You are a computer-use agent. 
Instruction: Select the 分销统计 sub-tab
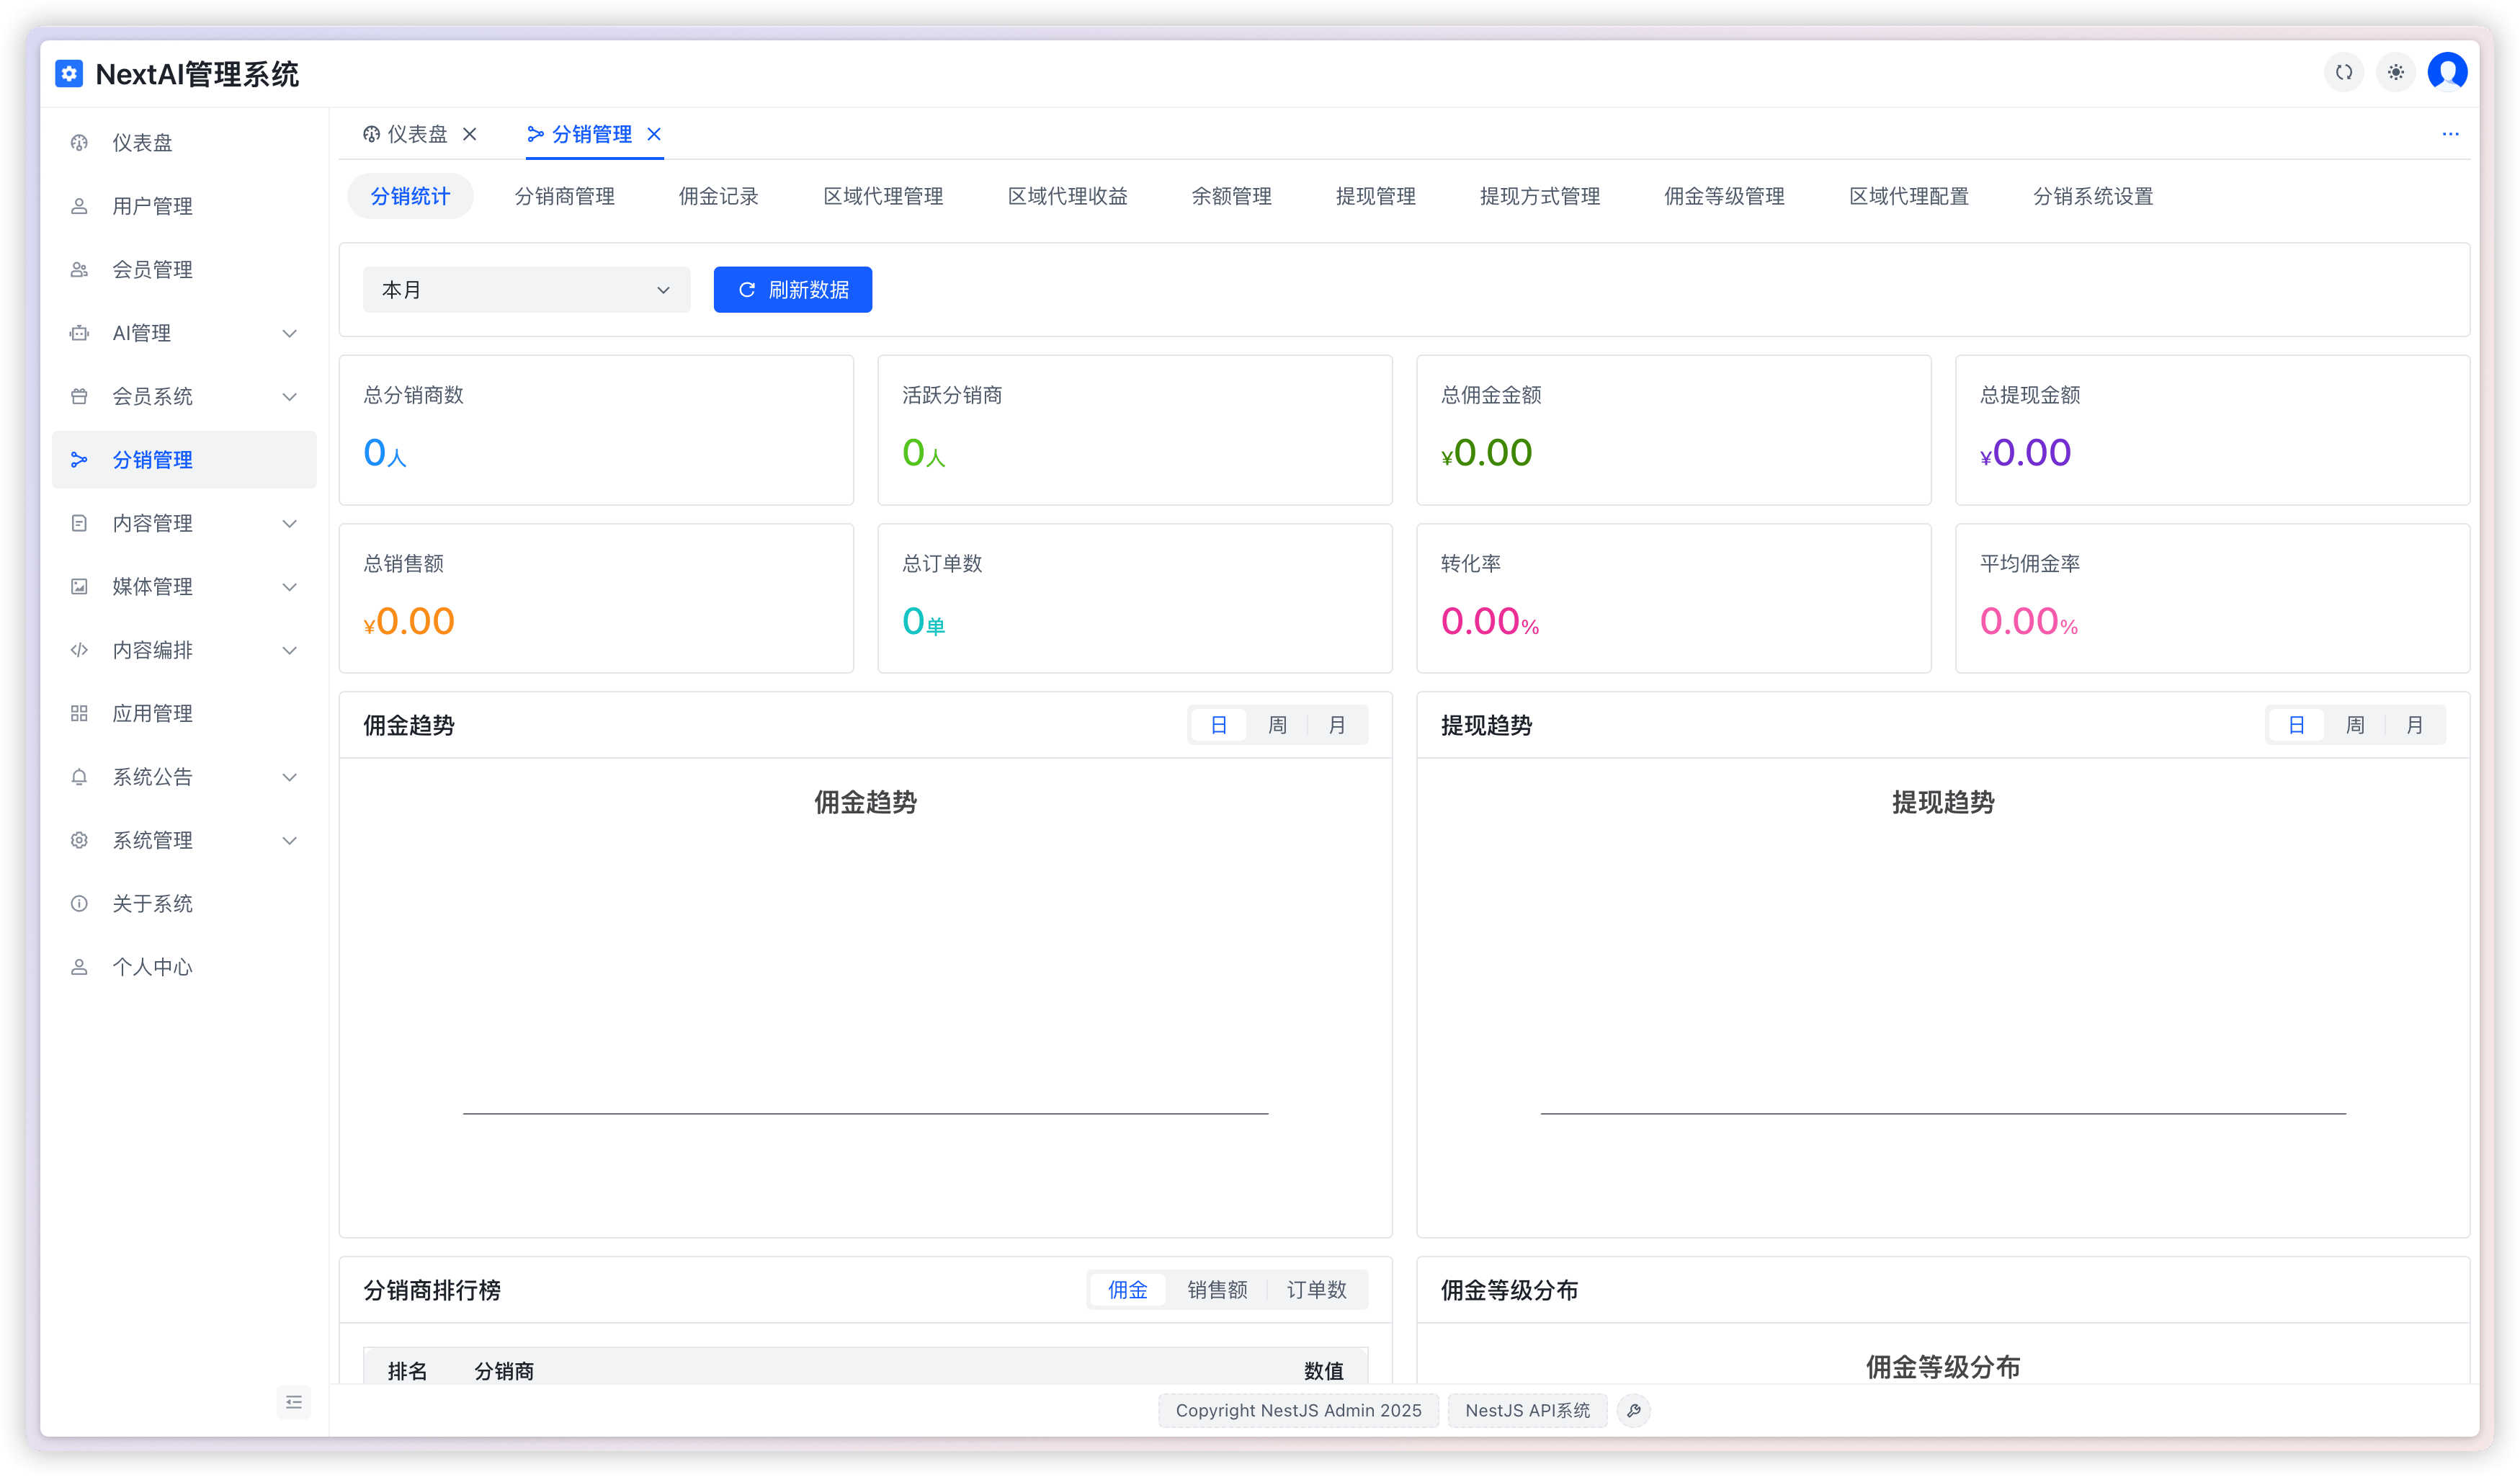click(410, 196)
